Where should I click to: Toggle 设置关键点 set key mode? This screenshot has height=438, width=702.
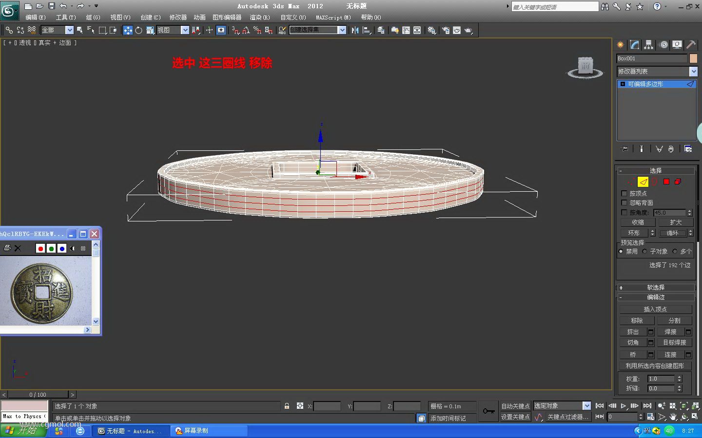click(515, 417)
